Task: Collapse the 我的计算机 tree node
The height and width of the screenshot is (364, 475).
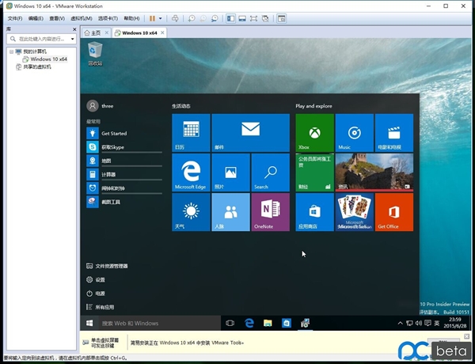Action: [10, 51]
